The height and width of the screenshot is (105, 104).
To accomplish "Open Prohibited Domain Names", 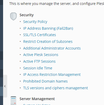I will (45, 81).
